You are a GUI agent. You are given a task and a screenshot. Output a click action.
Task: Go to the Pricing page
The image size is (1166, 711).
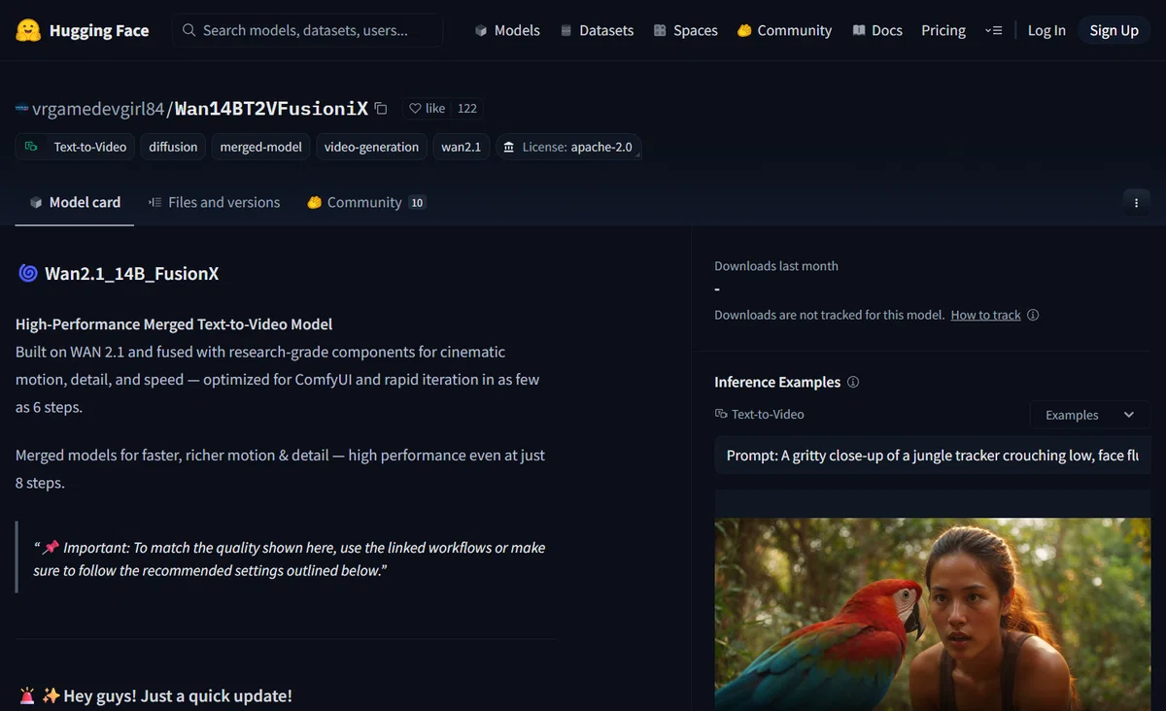click(943, 30)
